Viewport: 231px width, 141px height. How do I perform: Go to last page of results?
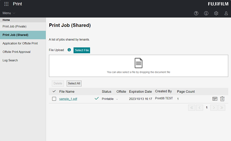coord(222,108)
